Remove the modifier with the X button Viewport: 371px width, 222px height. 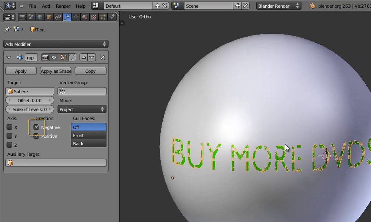tap(103, 57)
